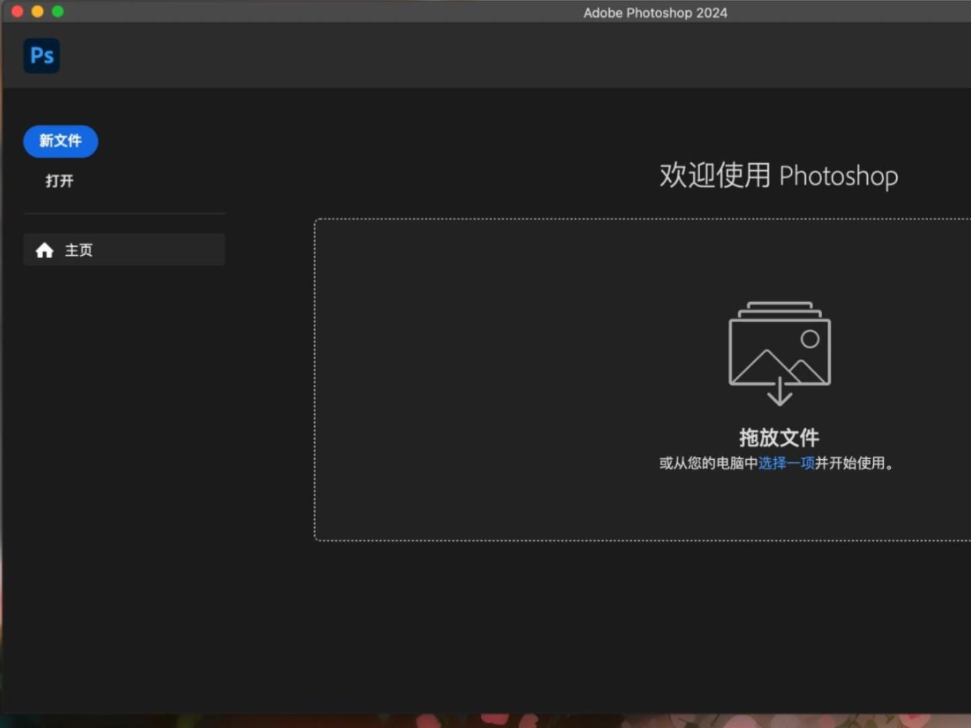This screenshot has width=971, height=728.
Task: Click the blue 新文件 pill icon button
Action: tap(60, 142)
